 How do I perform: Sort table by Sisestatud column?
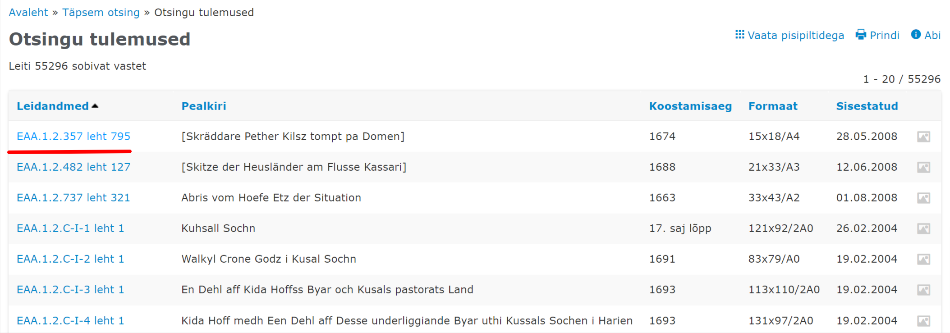tap(867, 106)
